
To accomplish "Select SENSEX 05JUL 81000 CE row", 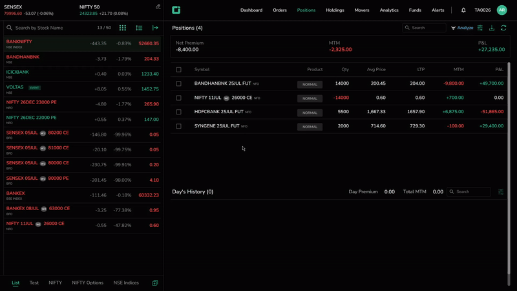I will (x=82, y=149).
